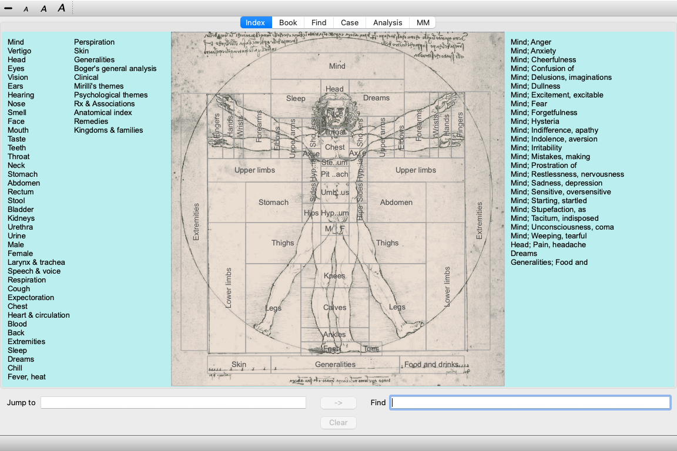Click the Food and drinks box on diagram
Viewport: 677px width, 451px height.
point(431,365)
